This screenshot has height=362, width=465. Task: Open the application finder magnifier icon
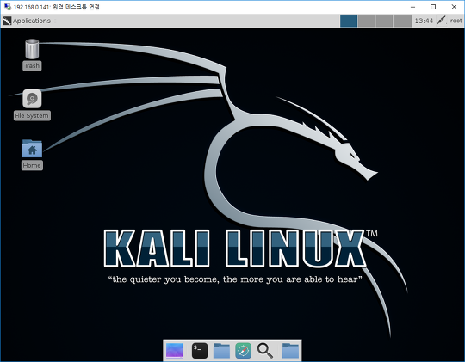click(x=265, y=351)
